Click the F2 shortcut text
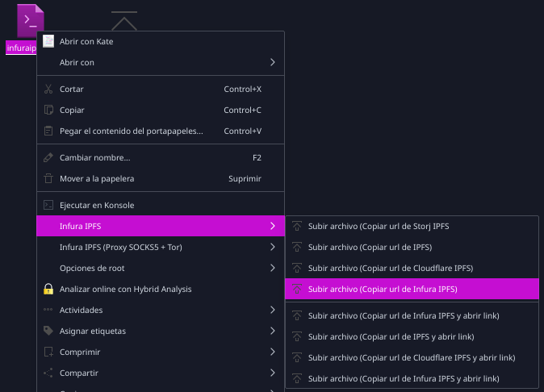The width and height of the screenshot is (544, 392). [x=257, y=158]
